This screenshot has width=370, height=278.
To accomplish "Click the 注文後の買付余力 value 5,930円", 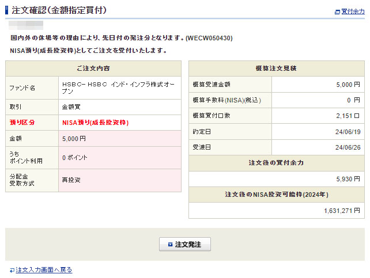I will point(347,179).
